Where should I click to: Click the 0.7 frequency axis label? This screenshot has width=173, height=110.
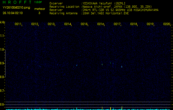2,91
